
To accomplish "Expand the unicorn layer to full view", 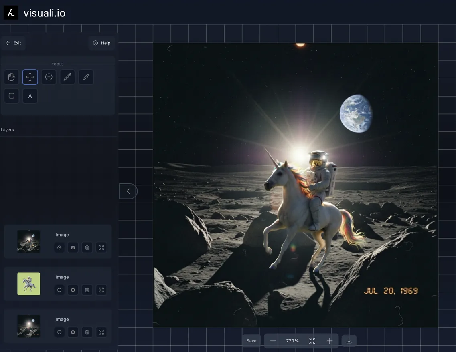I will [x=101, y=290].
